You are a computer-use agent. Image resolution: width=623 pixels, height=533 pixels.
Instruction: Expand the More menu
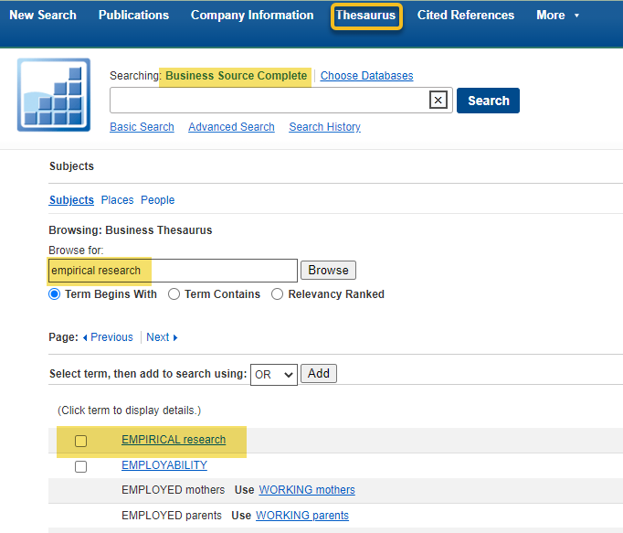[557, 16]
